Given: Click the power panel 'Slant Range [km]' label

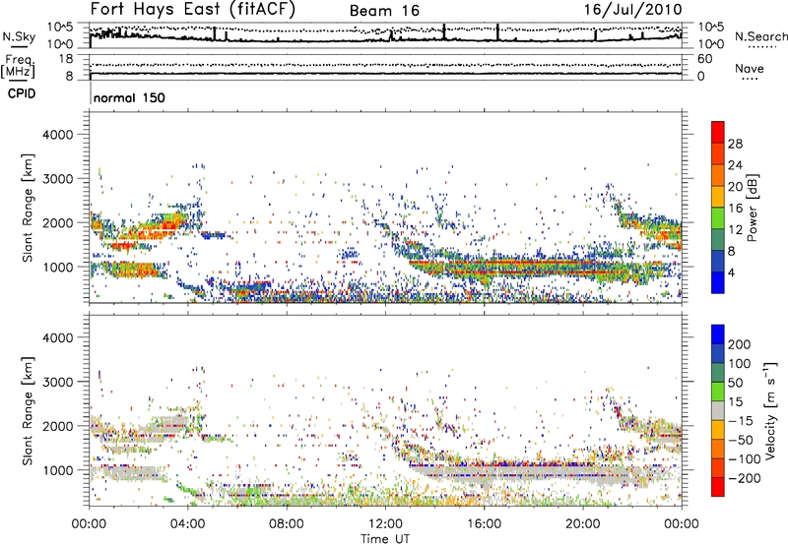Looking at the screenshot, I should tap(28, 208).
